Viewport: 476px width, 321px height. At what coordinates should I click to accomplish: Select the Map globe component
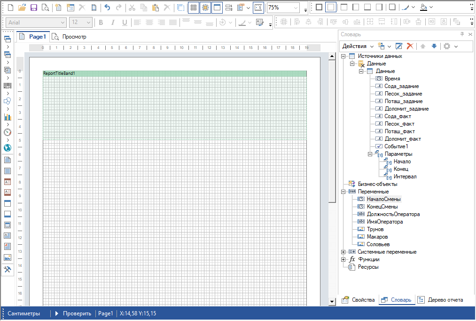(x=8, y=148)
